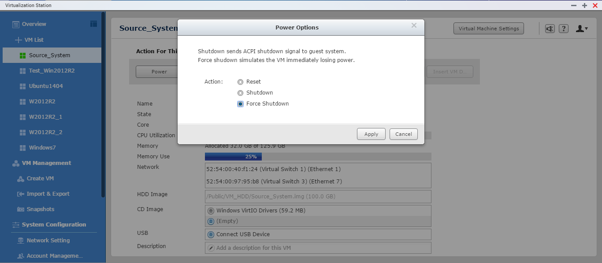Click the speaker notification icon

click(550, 29)
